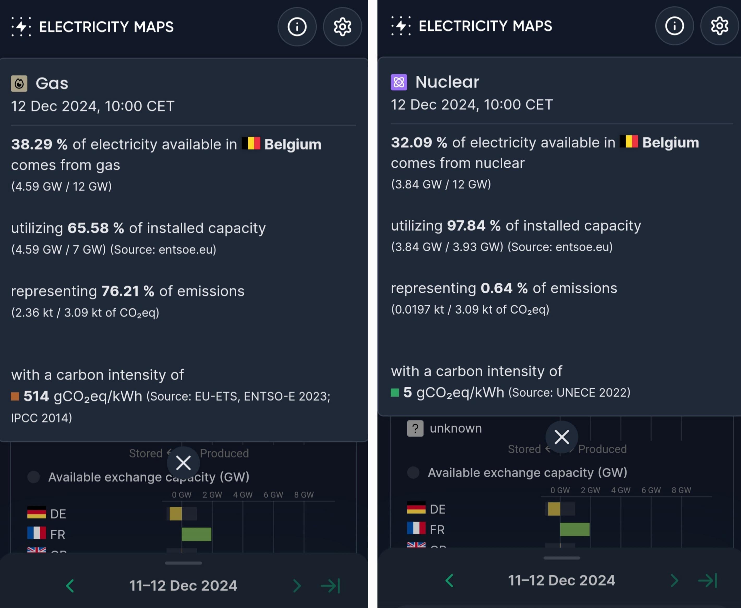The height and width of the screenshot is (608, 741).
Task: Open info button in right panel header
Action: pos(675,26)
